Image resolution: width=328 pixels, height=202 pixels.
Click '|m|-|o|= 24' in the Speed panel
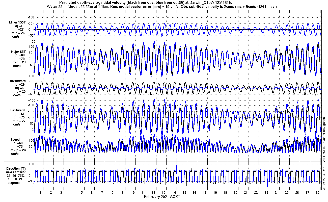click(x=18, y=150)
